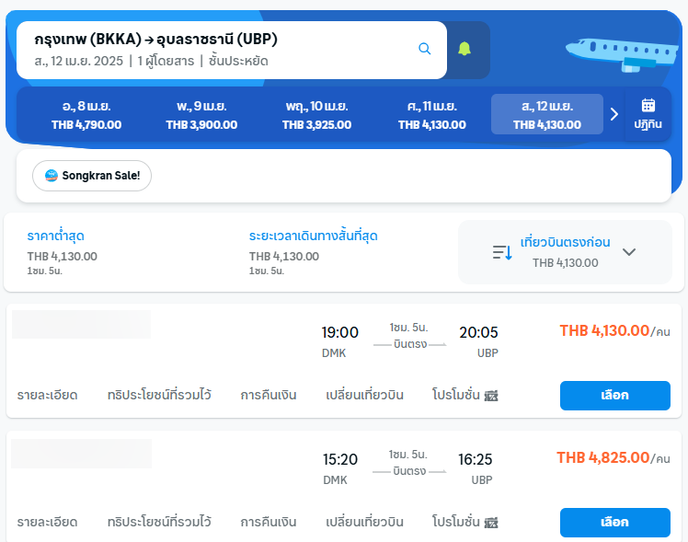Screen dimensions: 688x542
Task: Click the search magnifier icon
Action: [424, 49]
